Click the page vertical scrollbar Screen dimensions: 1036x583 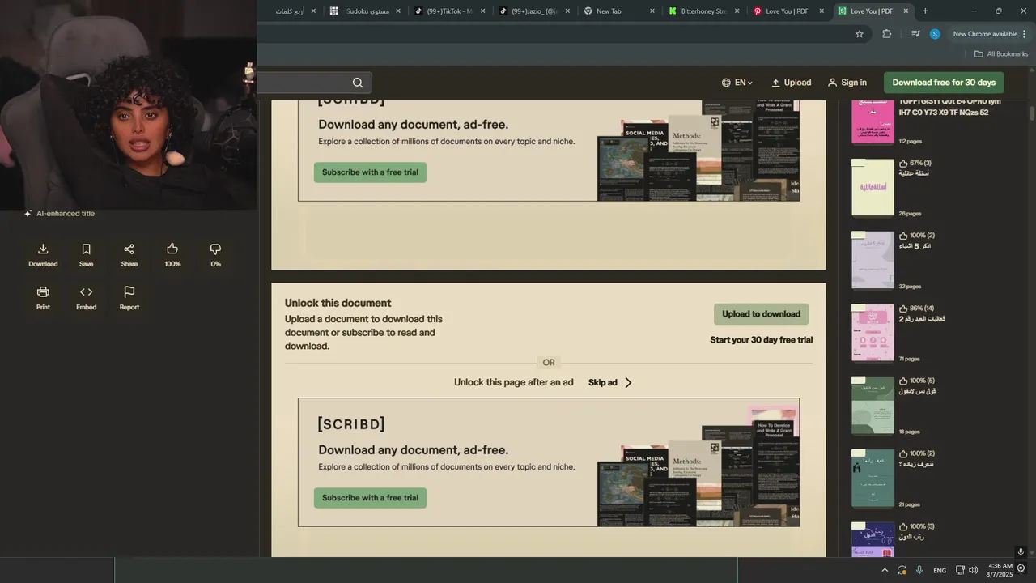tap(1032, 113)
